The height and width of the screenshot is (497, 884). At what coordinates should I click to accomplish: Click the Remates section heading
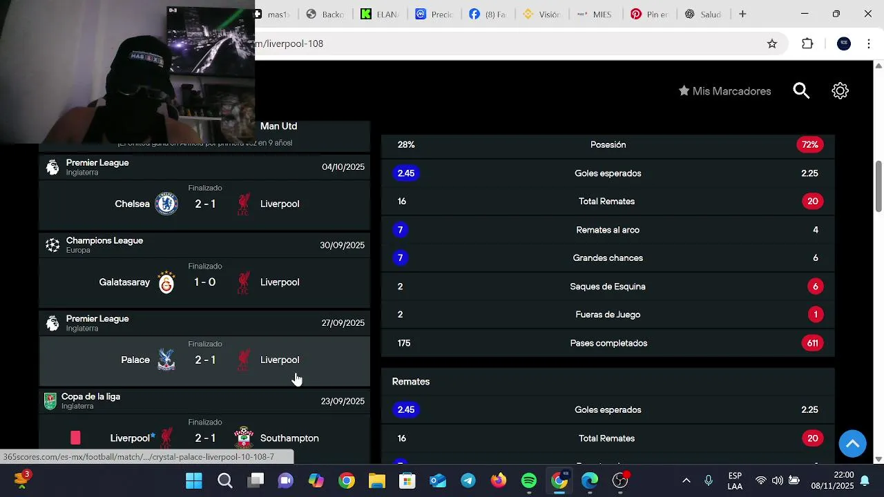[411, 382]
